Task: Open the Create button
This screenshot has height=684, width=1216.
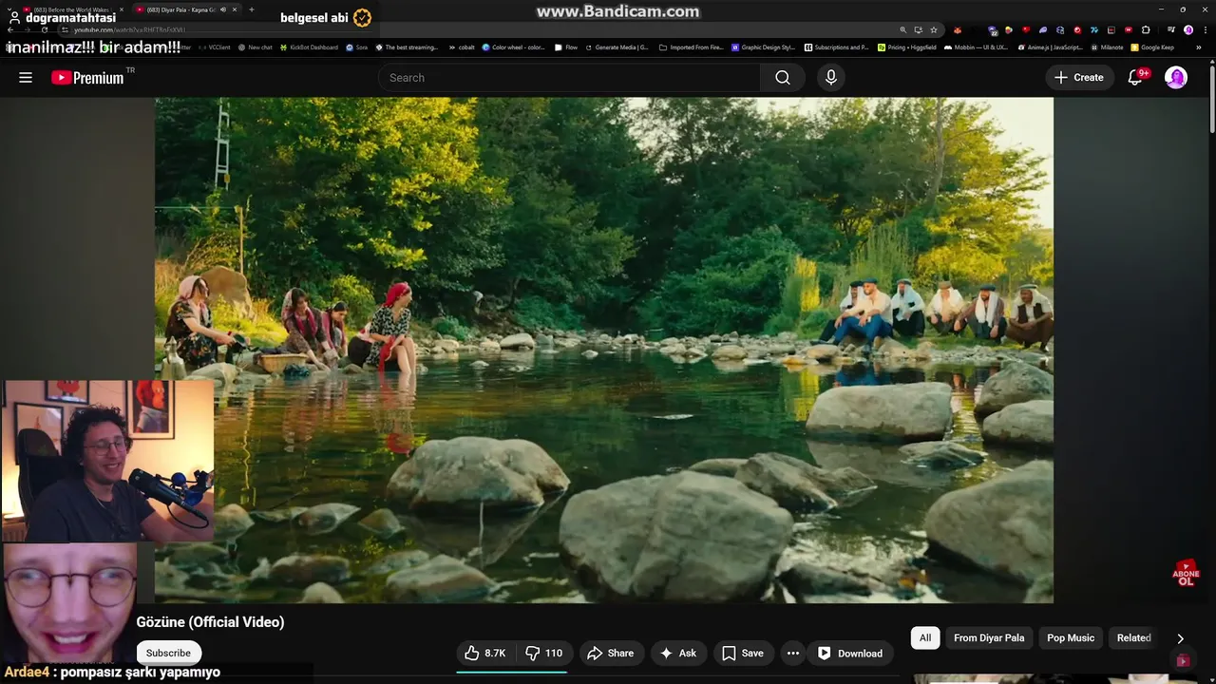Action: coord(1079,78)
